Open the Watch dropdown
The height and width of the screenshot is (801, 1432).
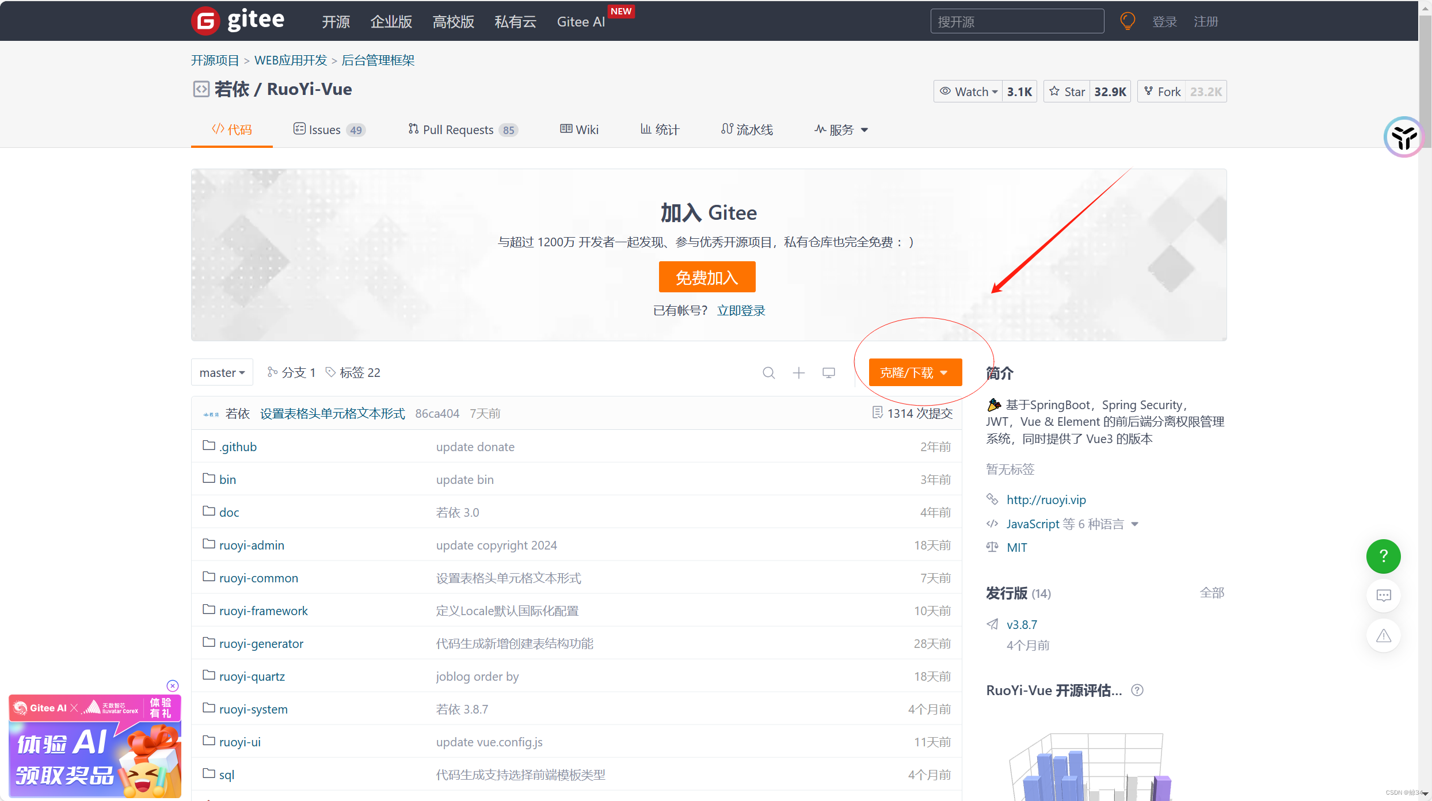(969, 91)
